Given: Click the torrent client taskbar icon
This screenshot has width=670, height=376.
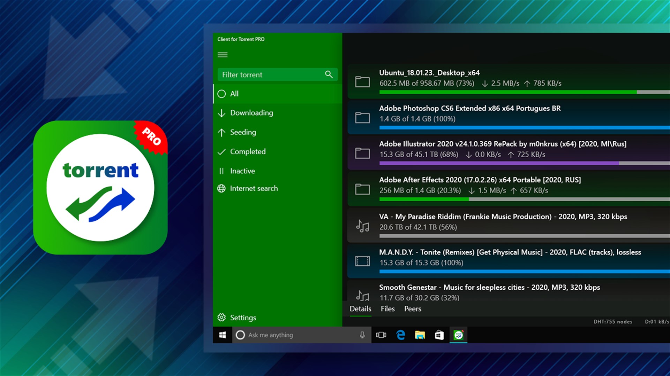Looking at the screenshot, I should 458,335.
